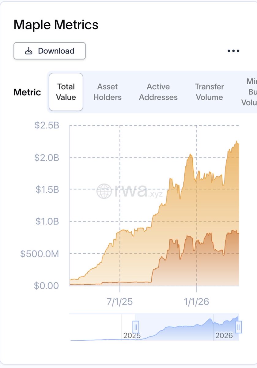The width and height of the screenshot is (257, 368).
Task: Click the right handle of the range slider
Action: [x=239, y=327]
